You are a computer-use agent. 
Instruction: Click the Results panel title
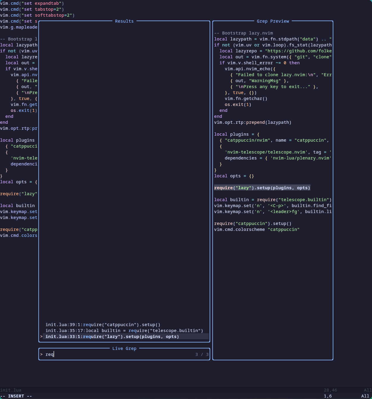coord(124,21)
